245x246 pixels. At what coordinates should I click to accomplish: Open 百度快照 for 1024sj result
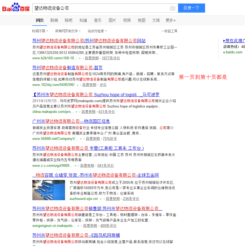(x=89, y=85)
